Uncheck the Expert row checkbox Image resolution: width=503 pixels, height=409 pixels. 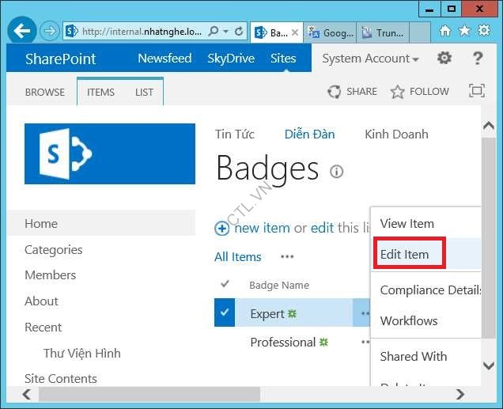tap(225, 313)
